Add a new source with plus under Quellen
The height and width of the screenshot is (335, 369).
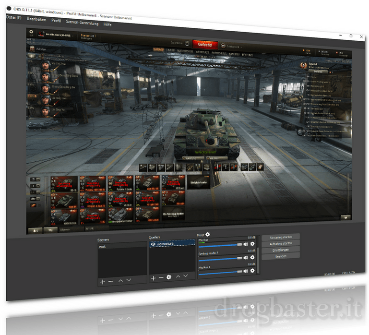click(x=154, y=278)
